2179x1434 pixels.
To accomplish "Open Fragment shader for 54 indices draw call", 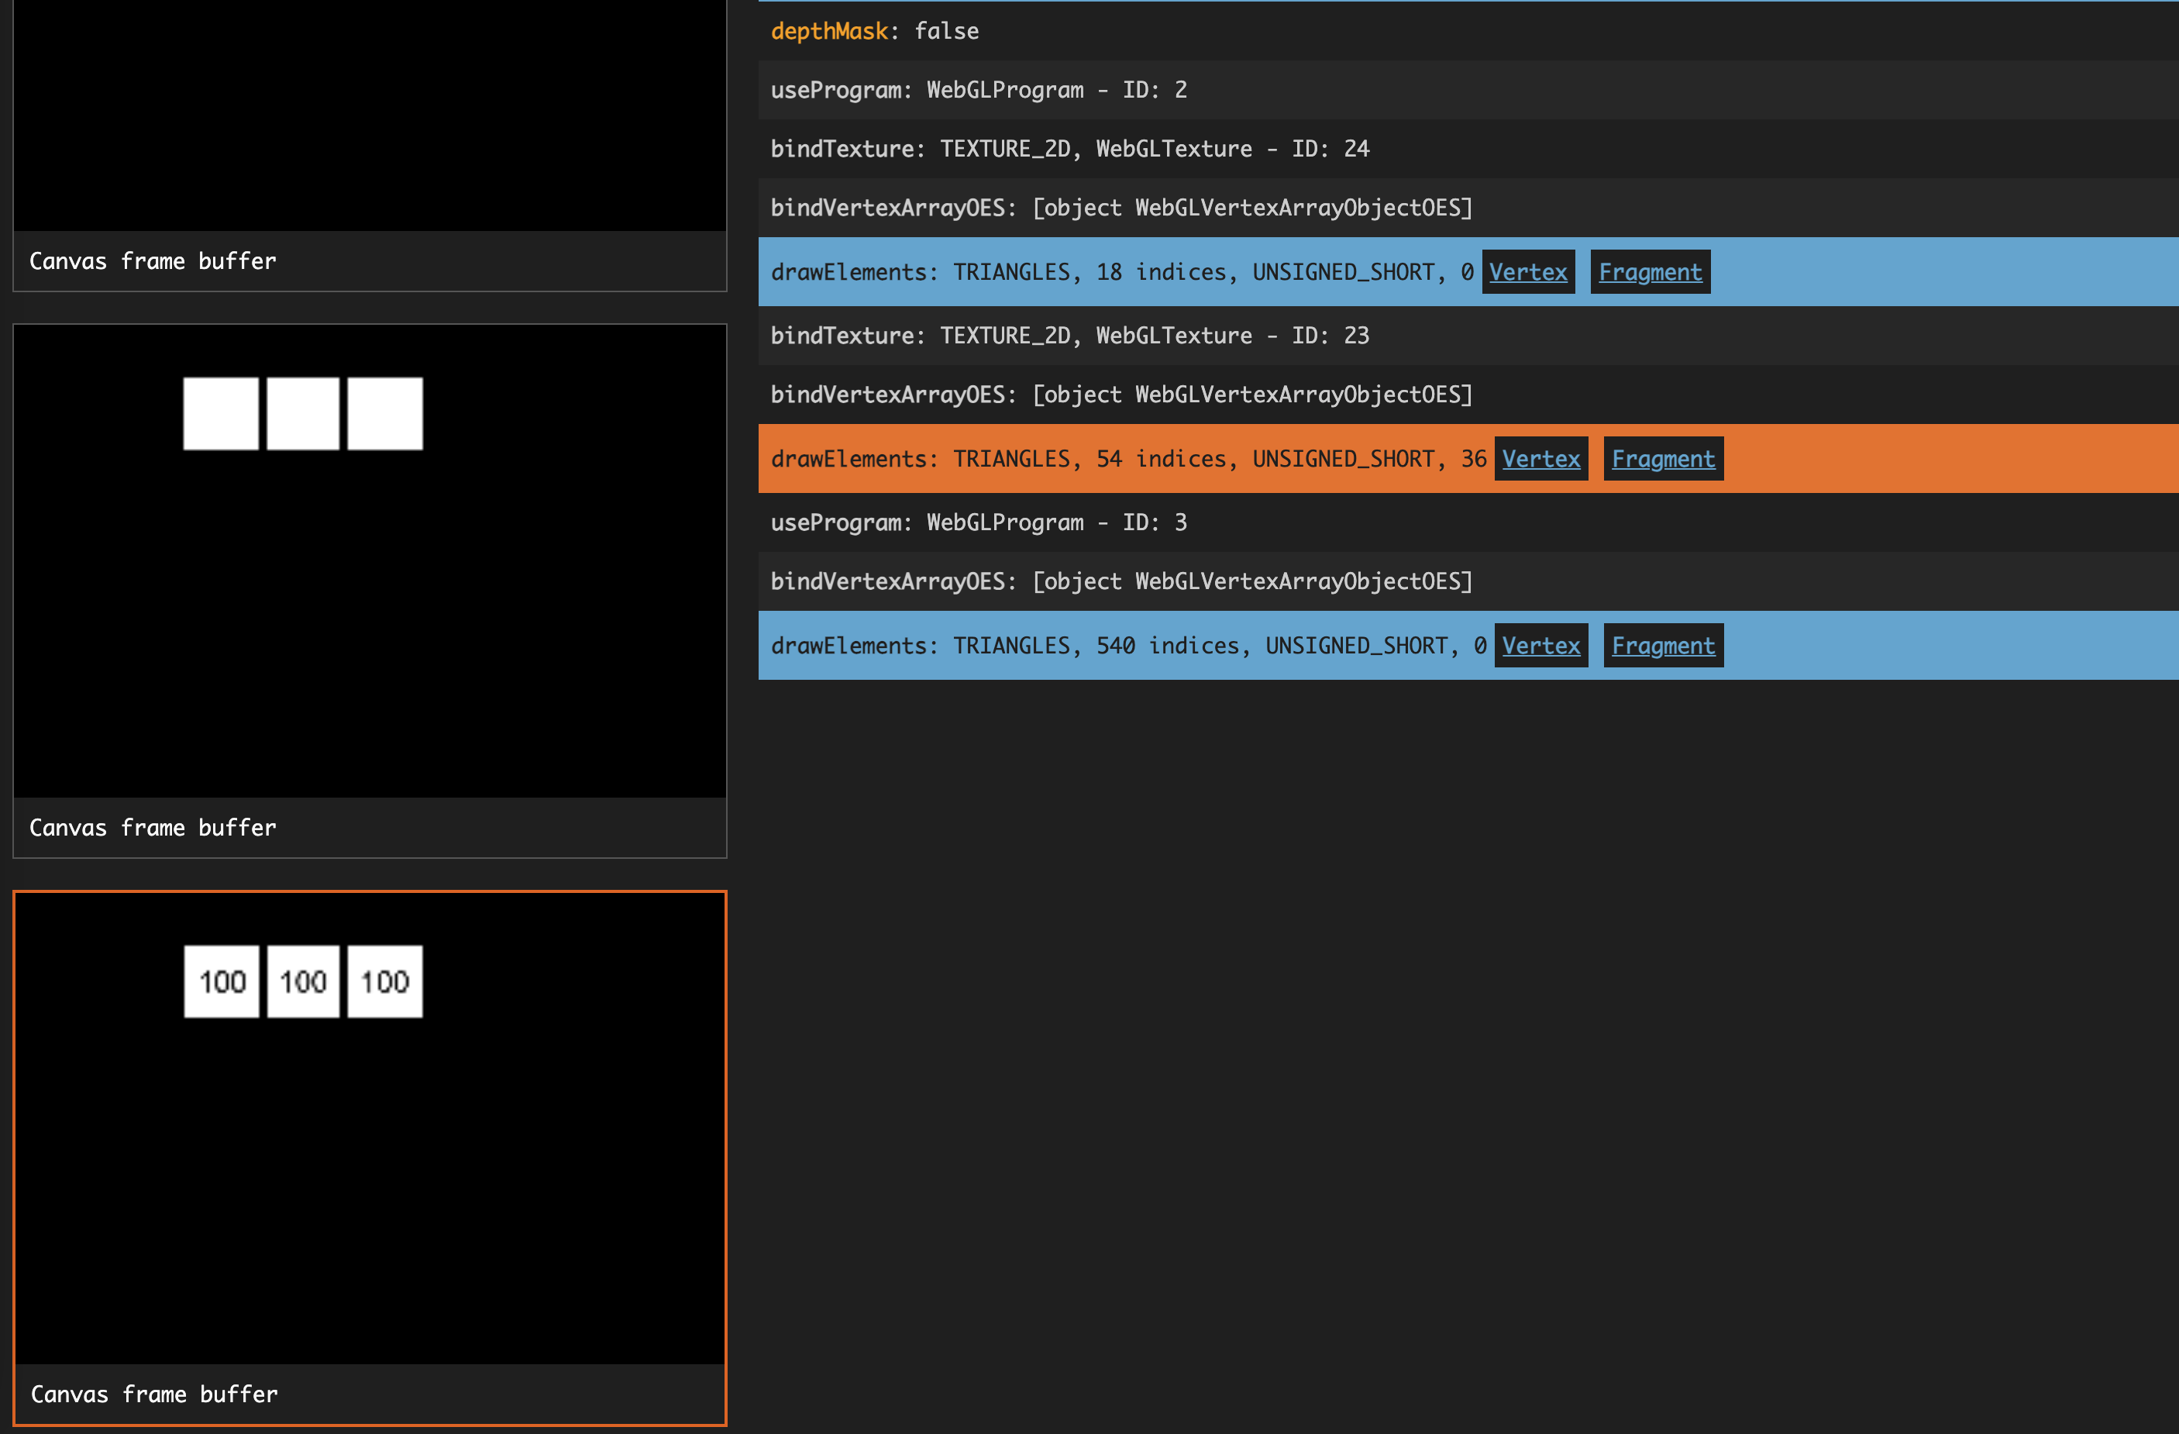I will tap(1663, 459).
